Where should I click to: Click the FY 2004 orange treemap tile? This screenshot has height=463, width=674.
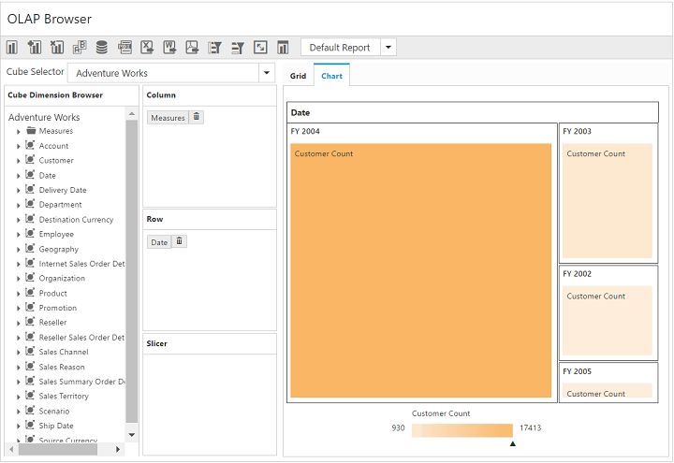pos(421,270)
